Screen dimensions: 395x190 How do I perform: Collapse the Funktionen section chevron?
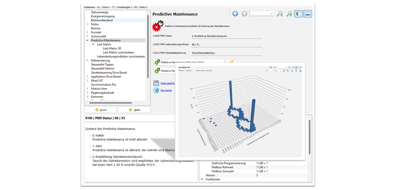(x=202, y=179)
